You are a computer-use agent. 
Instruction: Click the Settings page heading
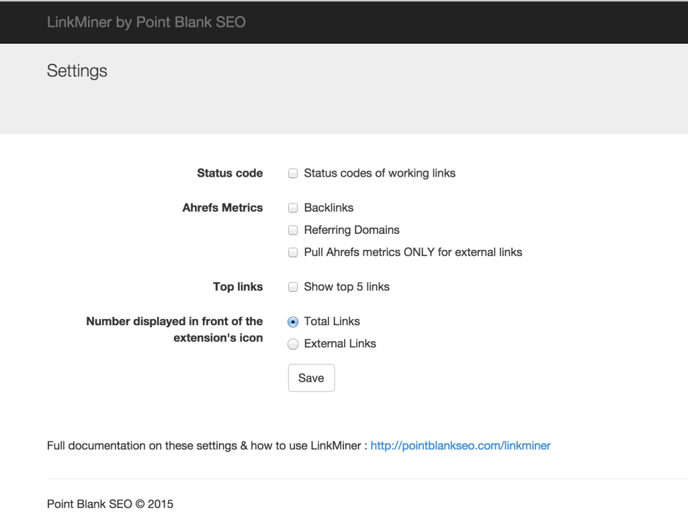pos(77,71)
